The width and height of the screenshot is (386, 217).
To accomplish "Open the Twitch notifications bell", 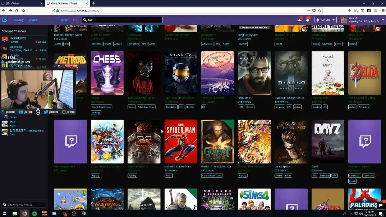I will (308, 20).
